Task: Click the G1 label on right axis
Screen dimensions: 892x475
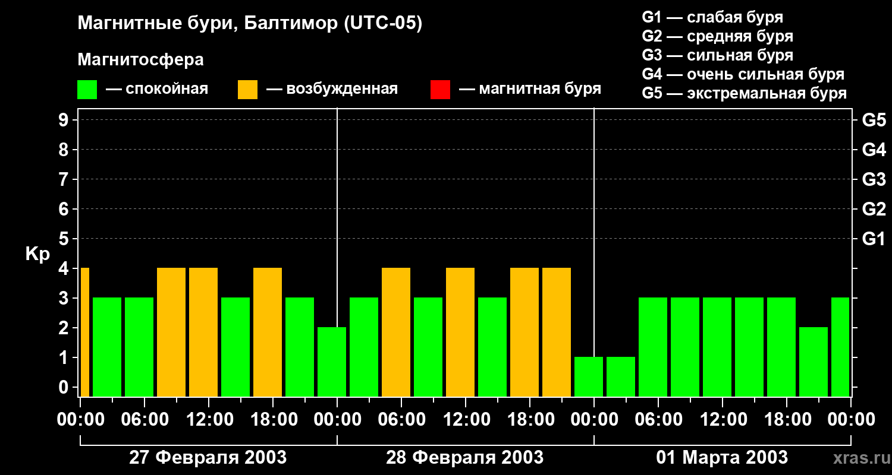Action: click(x=874, y=239)
